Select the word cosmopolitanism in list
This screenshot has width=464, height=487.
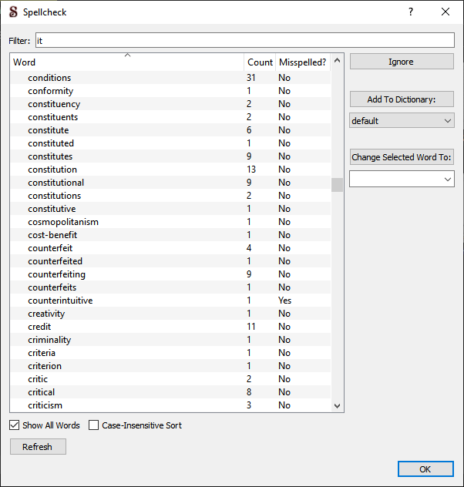[x=63, y=222]
